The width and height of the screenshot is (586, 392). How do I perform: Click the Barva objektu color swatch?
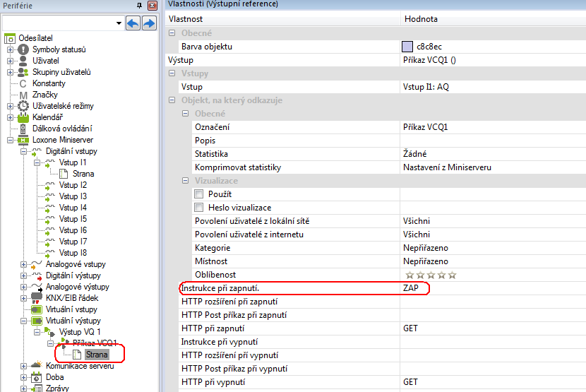coord(407,47)
